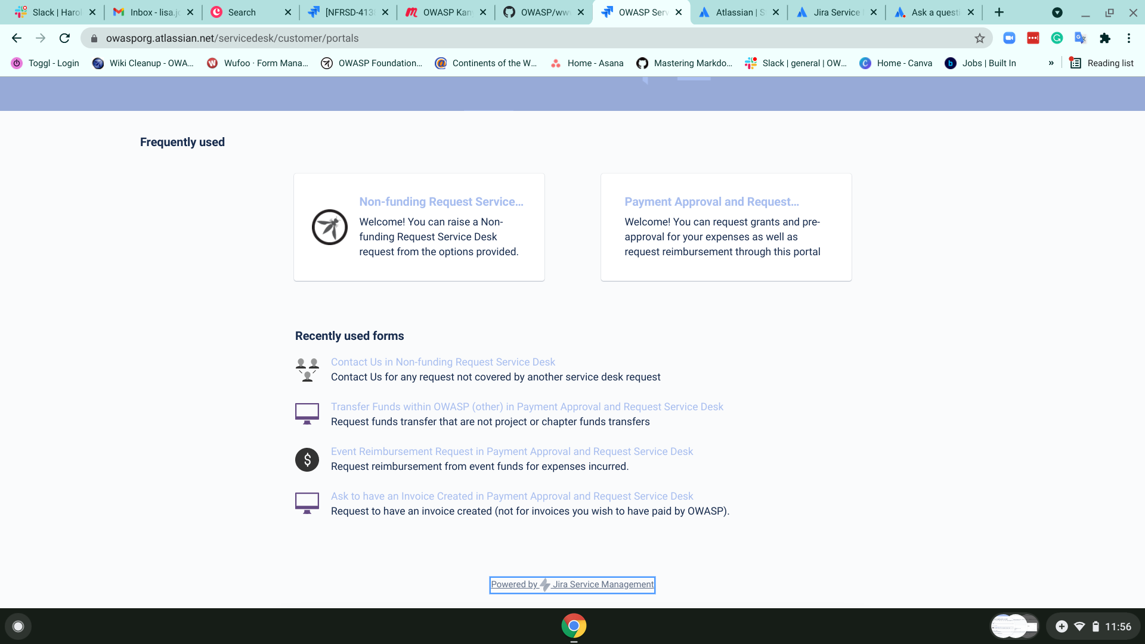Open the Mastering Markdown bookmark
The height and width of the screenshot is (644, 1145).
point(685,63)
